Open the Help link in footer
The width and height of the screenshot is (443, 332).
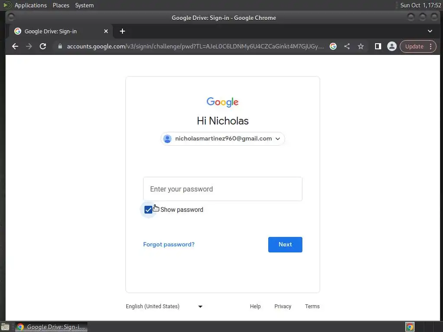[255, 306]
